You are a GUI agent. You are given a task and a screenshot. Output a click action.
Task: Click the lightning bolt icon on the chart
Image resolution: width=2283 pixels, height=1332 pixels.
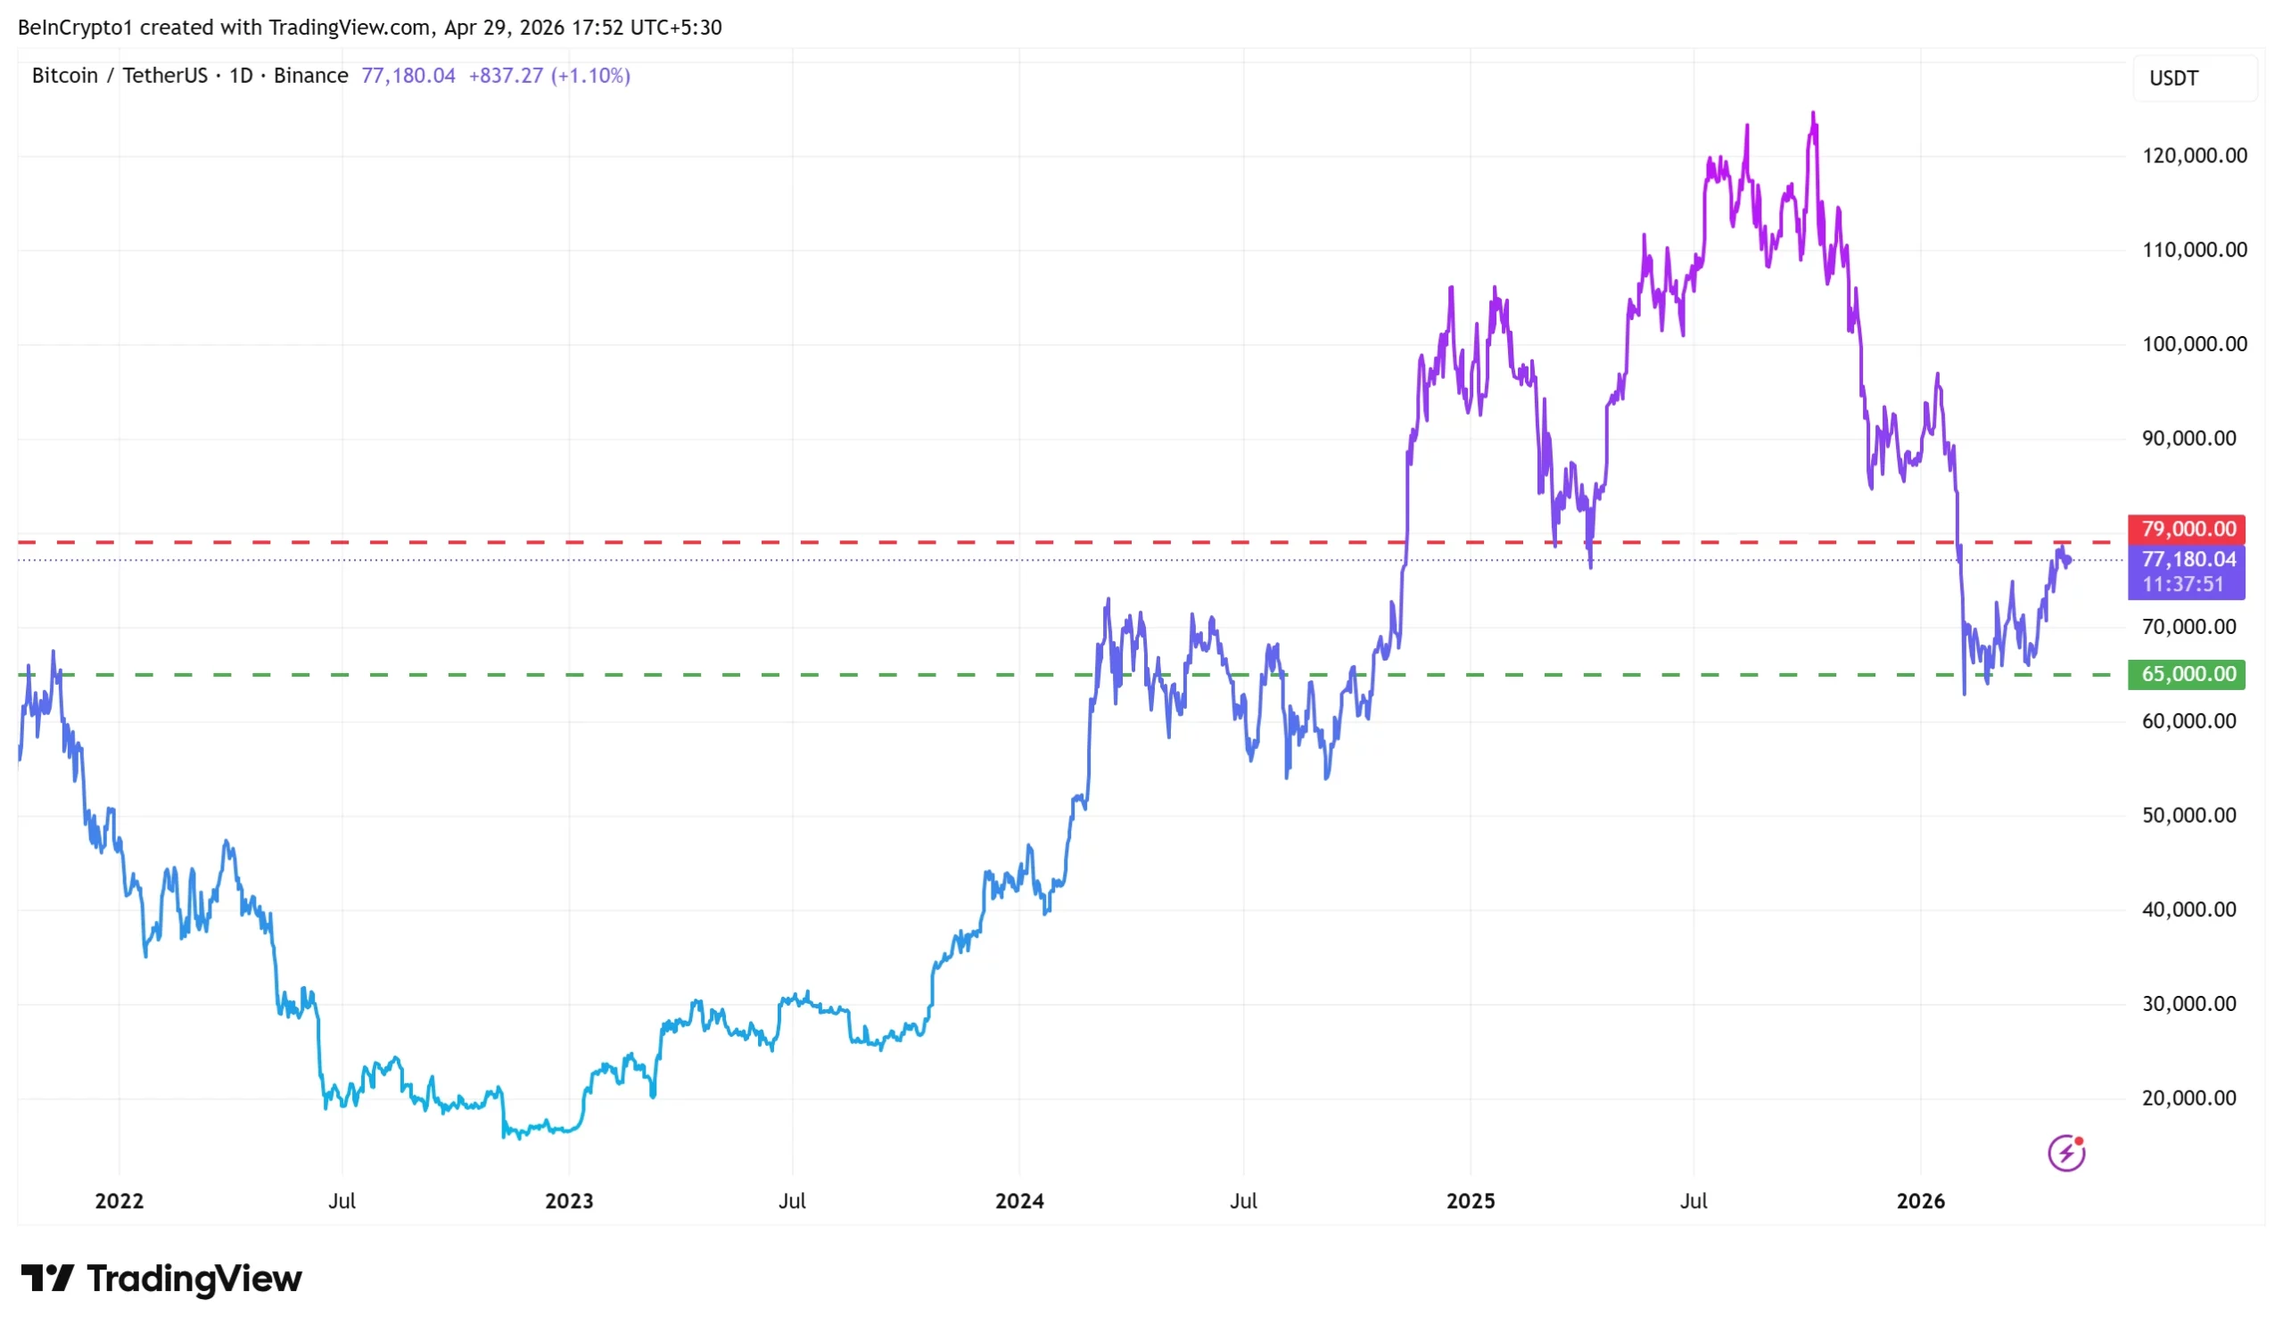[x=2065, y=1154]
